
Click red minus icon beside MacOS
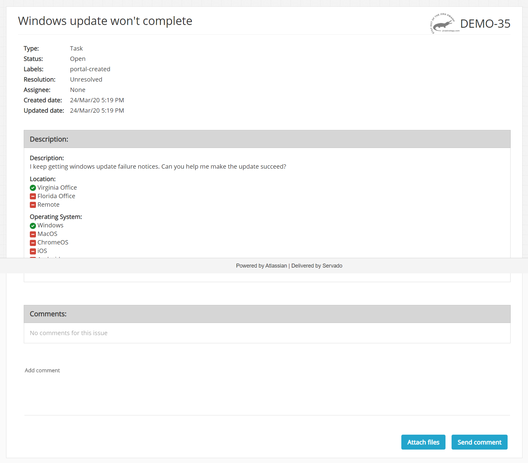33,234
